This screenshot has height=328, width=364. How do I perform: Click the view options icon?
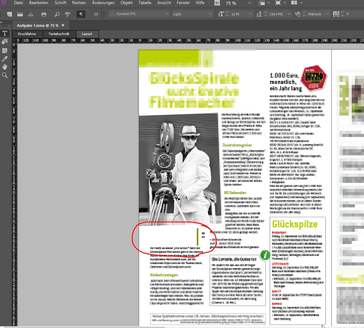[x=262, y=3]
